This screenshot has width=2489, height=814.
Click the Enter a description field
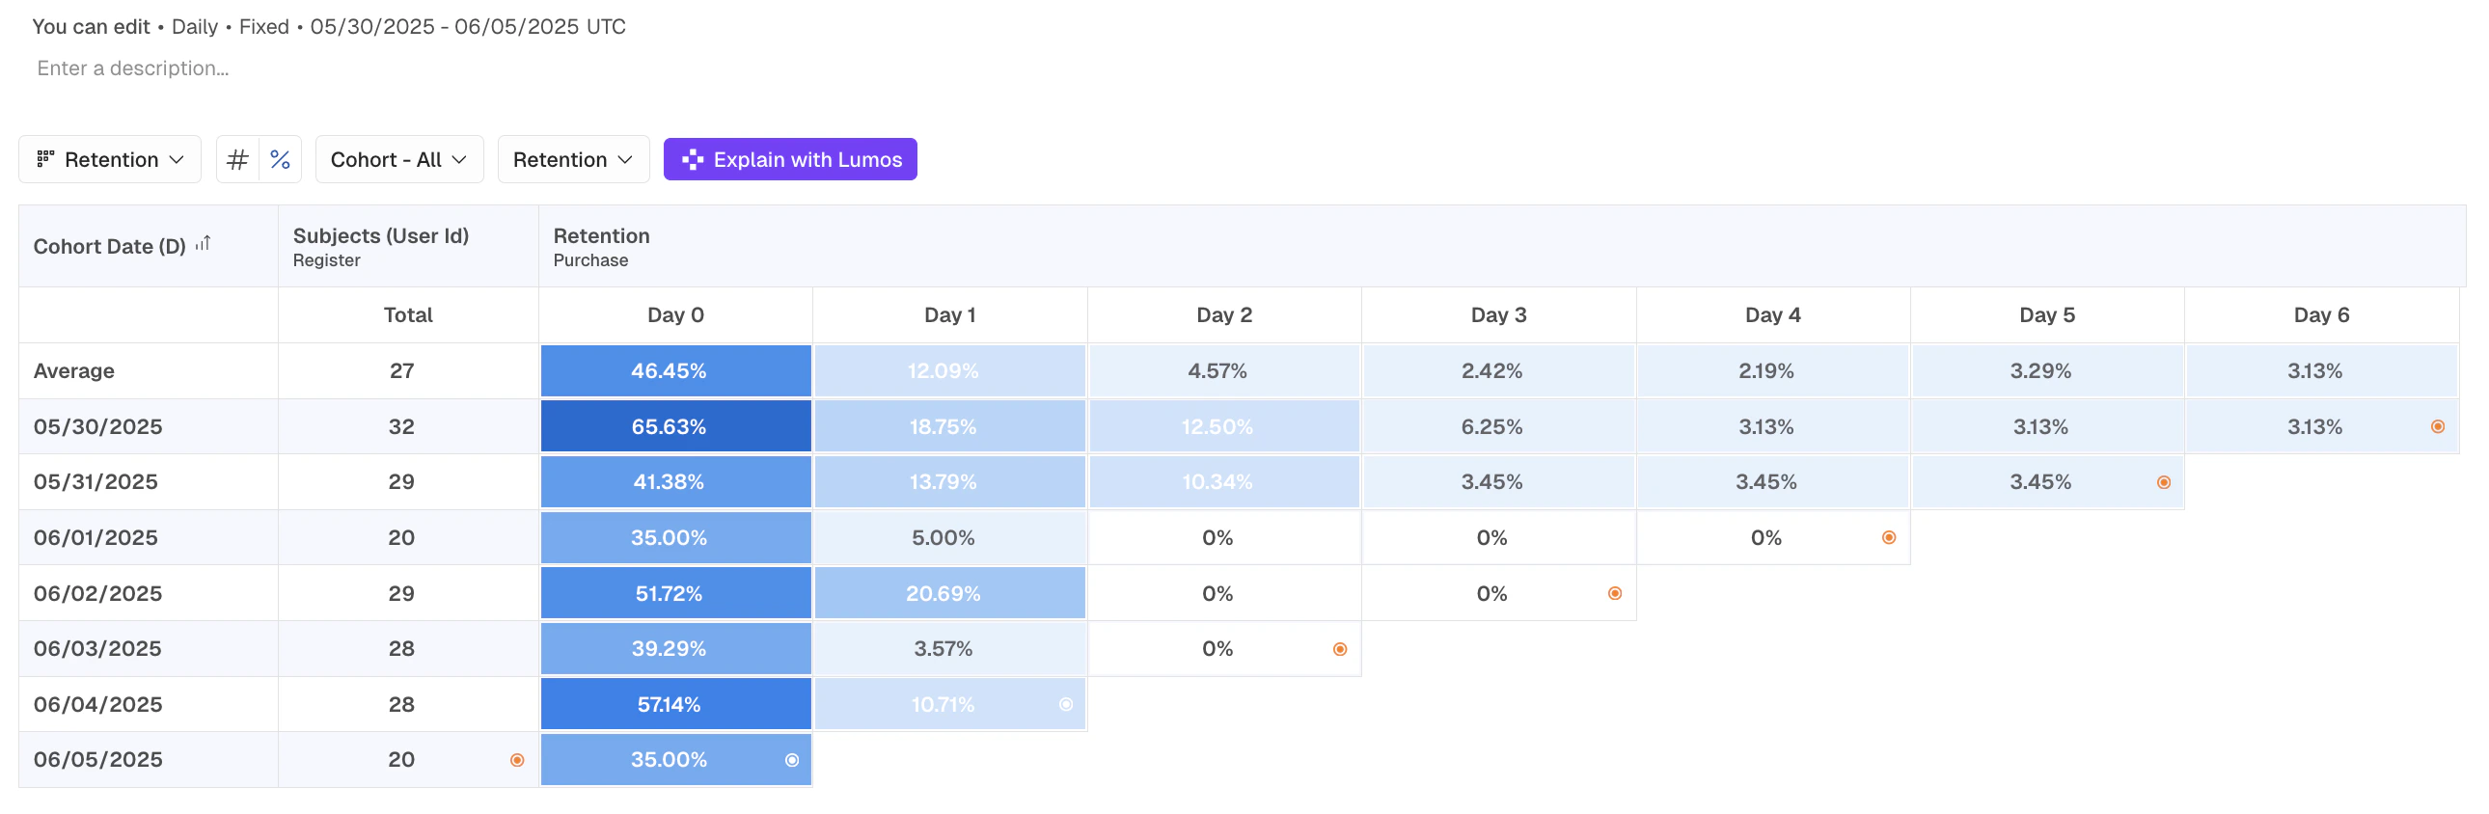[133, 68]
